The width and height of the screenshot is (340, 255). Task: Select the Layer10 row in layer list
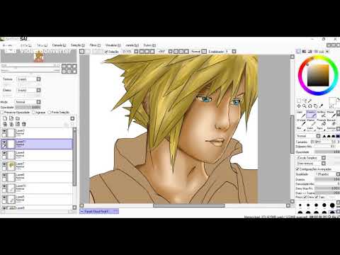coord(37,188)
